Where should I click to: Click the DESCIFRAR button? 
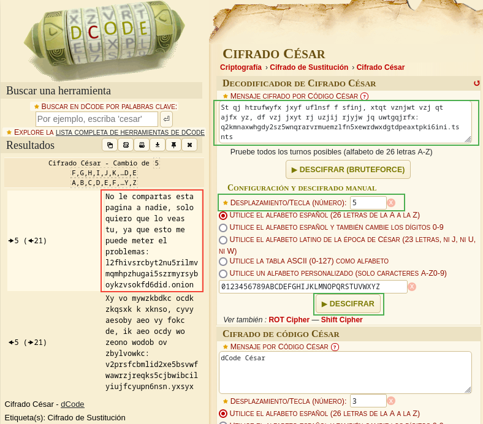click(348, 304)
